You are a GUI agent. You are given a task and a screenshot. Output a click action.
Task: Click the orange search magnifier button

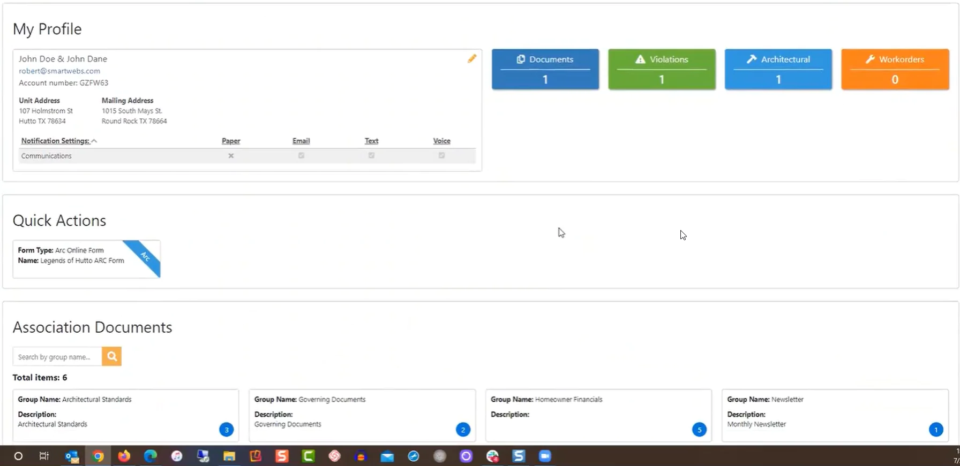(111, 356)
